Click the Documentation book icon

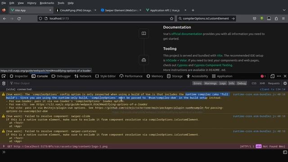[144, 33]
